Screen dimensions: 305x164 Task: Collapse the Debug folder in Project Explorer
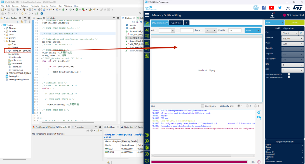coord(4,41)
